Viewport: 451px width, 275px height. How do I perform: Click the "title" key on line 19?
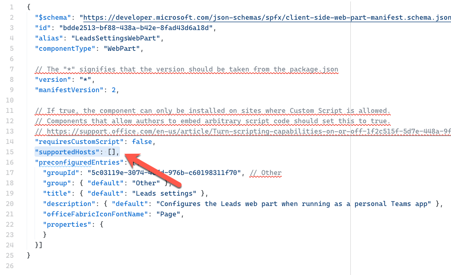57,193
